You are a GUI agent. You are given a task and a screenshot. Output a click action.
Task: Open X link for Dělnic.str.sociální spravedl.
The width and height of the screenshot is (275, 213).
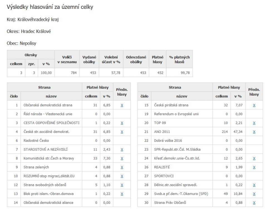coord(254,185)
